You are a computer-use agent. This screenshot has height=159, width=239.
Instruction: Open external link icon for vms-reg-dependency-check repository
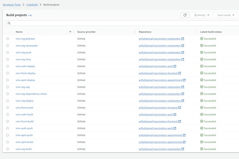click(183, 94)
